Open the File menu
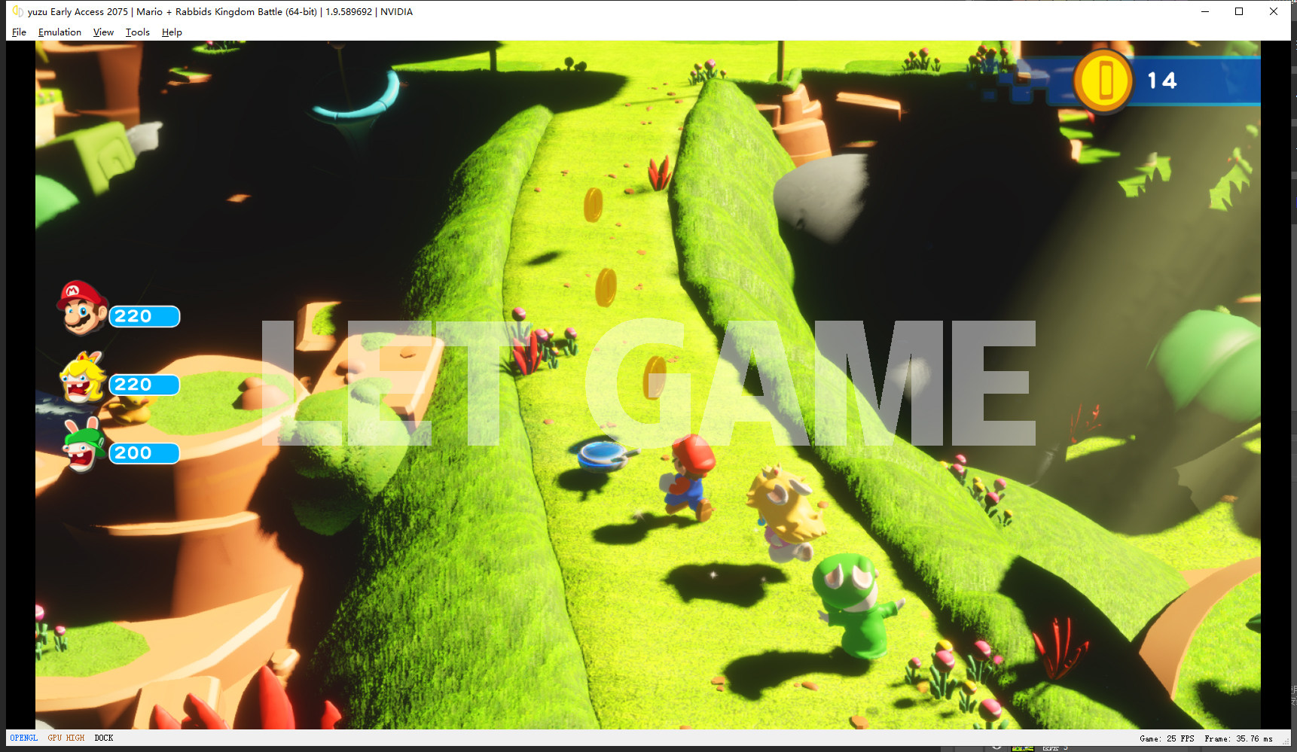1297x752 pixels. 19,32
